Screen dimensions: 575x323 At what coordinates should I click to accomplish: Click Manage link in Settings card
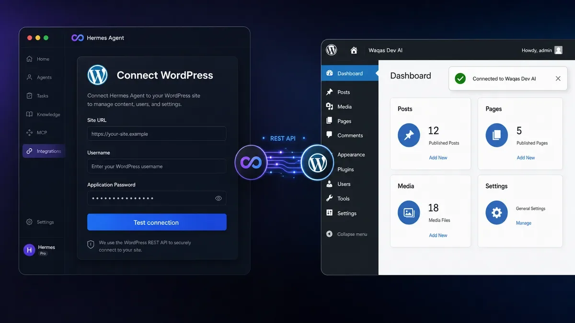coord(524,223)
